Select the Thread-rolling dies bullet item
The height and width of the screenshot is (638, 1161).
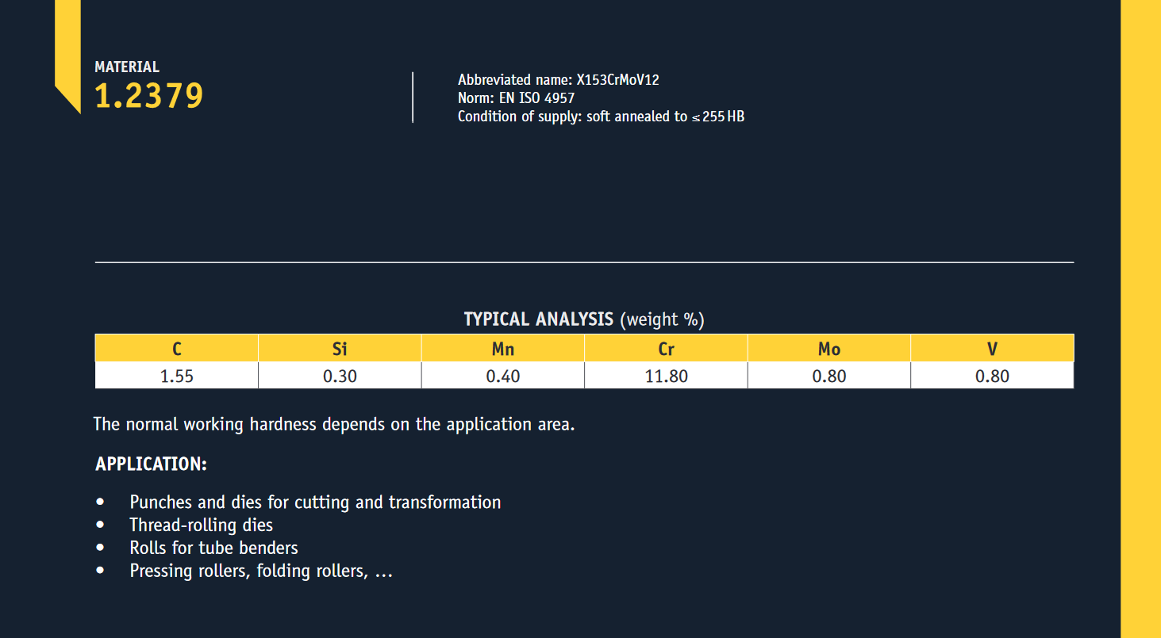pyautogui.click(x=201, y=525)
